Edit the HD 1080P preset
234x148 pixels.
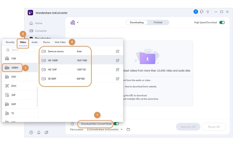tap(118, 60)
